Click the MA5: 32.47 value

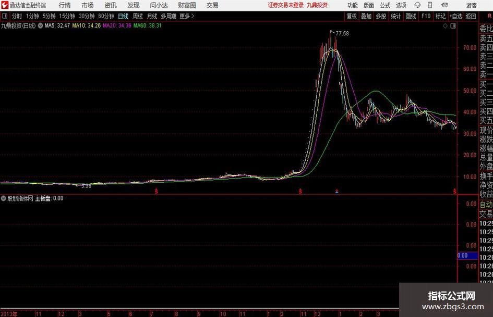pyautogui.click(x=57, y=26)
